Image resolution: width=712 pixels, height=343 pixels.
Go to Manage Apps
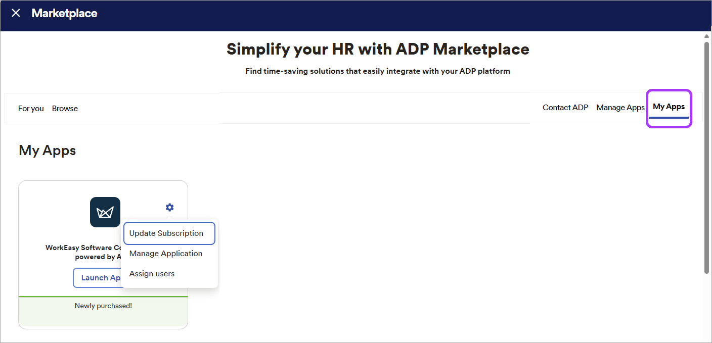click(x=620, y=108)
